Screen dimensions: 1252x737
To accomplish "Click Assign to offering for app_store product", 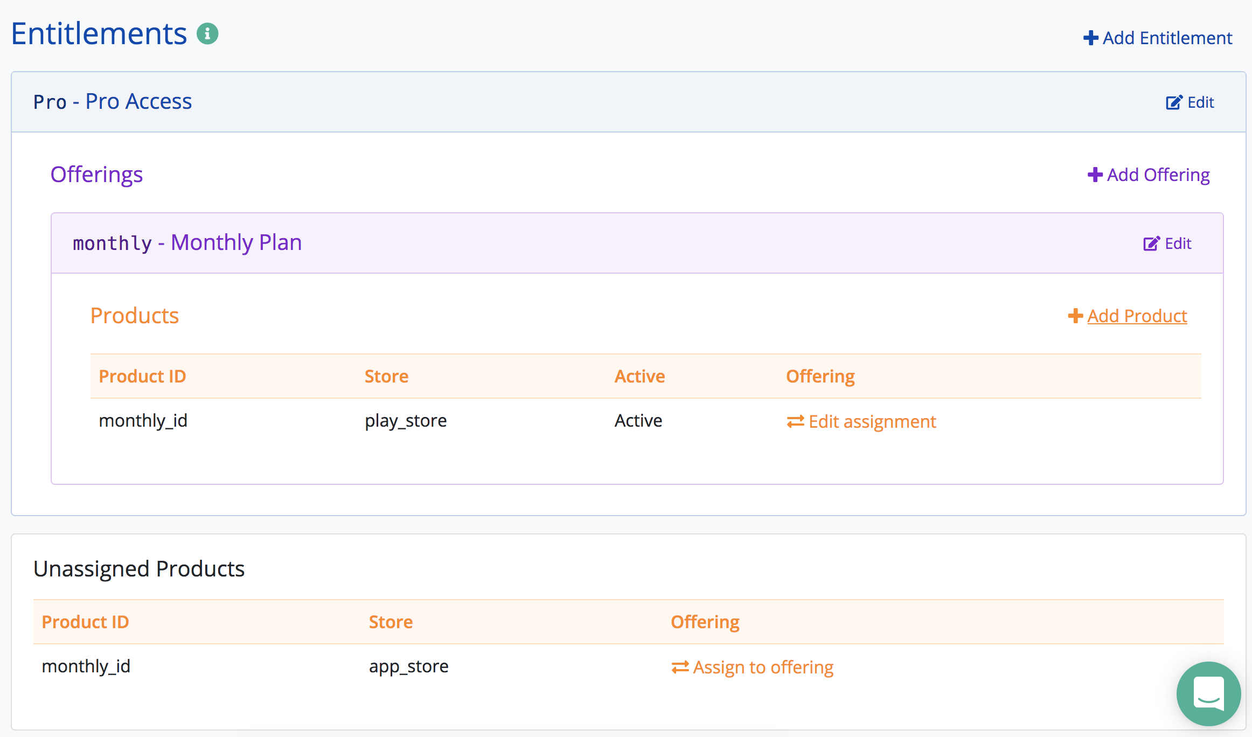I will 763,668.
